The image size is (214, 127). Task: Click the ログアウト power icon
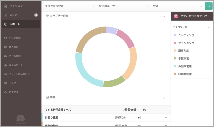click(5, 92)
